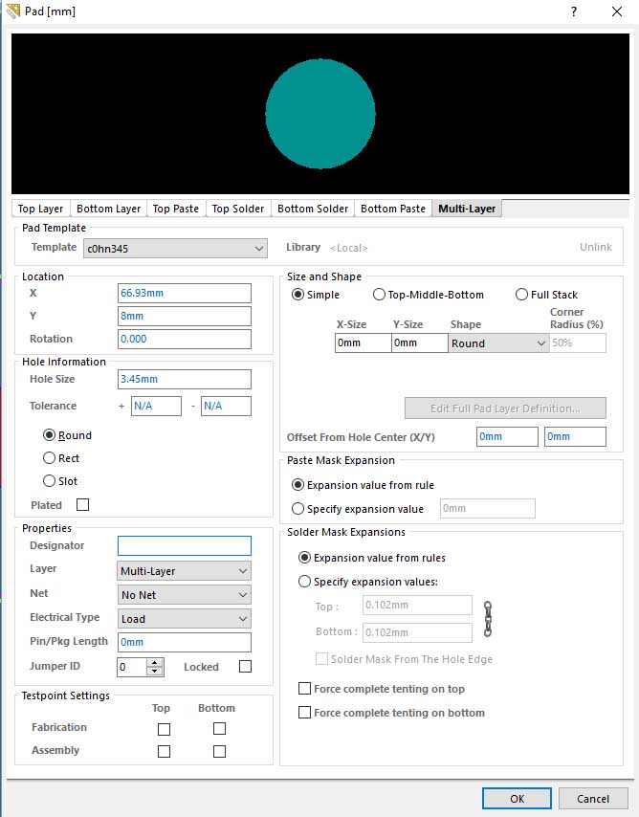
Task: Click the Hole Size input field
Action: coord(184,380)
